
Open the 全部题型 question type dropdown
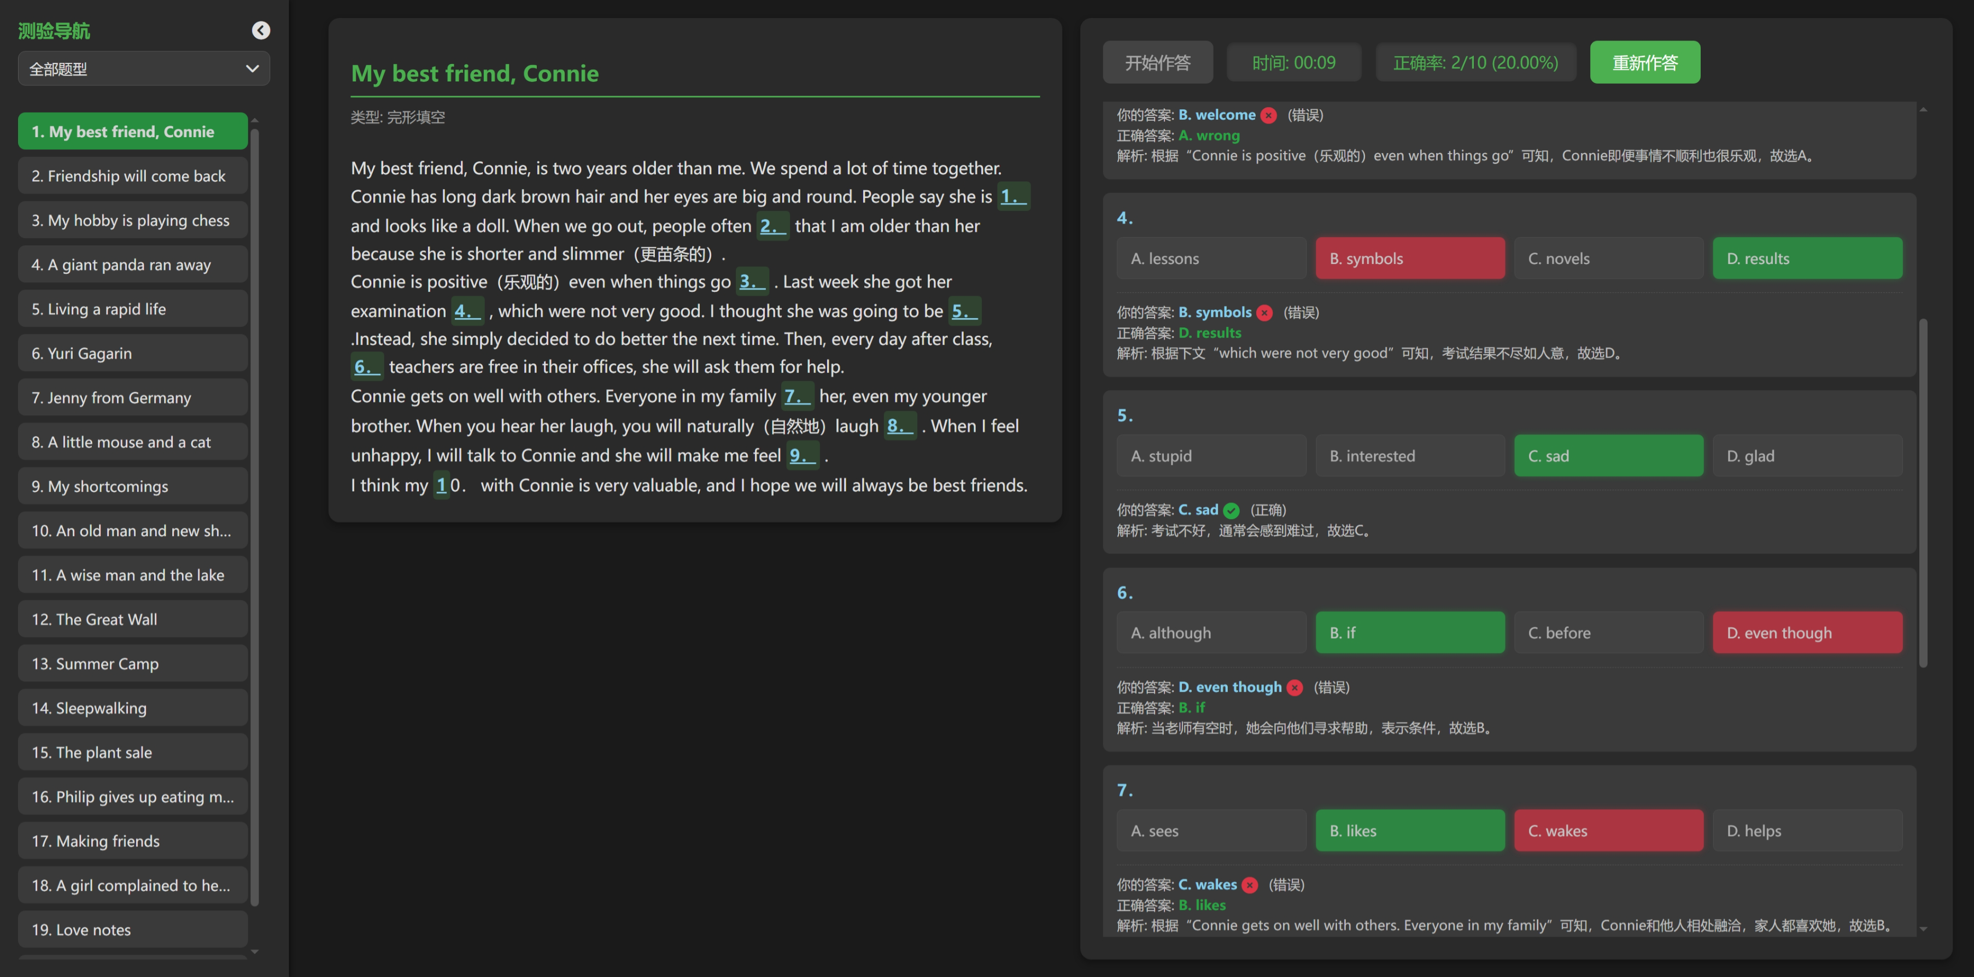[x=143, y=69]
